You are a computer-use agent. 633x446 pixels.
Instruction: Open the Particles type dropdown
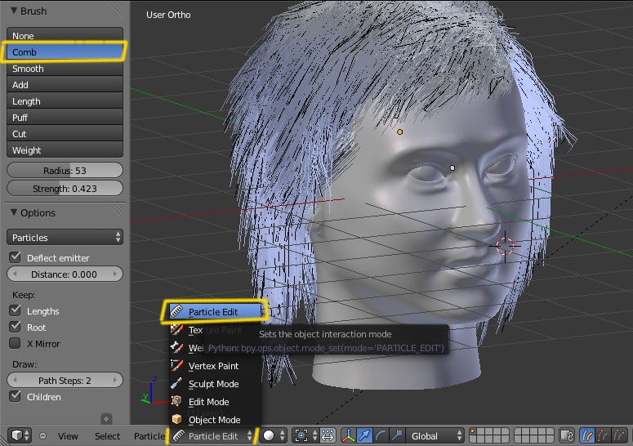(x=65, y=238)
